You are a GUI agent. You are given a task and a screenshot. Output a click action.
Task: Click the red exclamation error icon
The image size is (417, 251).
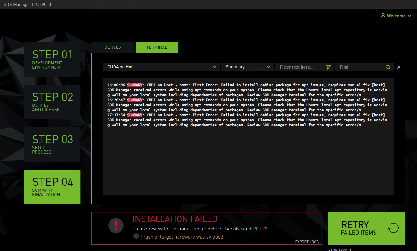(x=116, y=225)
